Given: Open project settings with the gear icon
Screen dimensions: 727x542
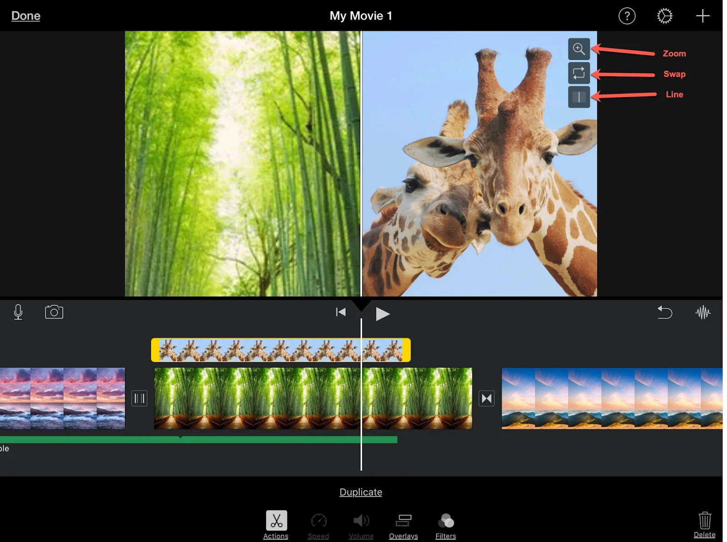Looking at the screenshot, I should [x=664, y=15].
